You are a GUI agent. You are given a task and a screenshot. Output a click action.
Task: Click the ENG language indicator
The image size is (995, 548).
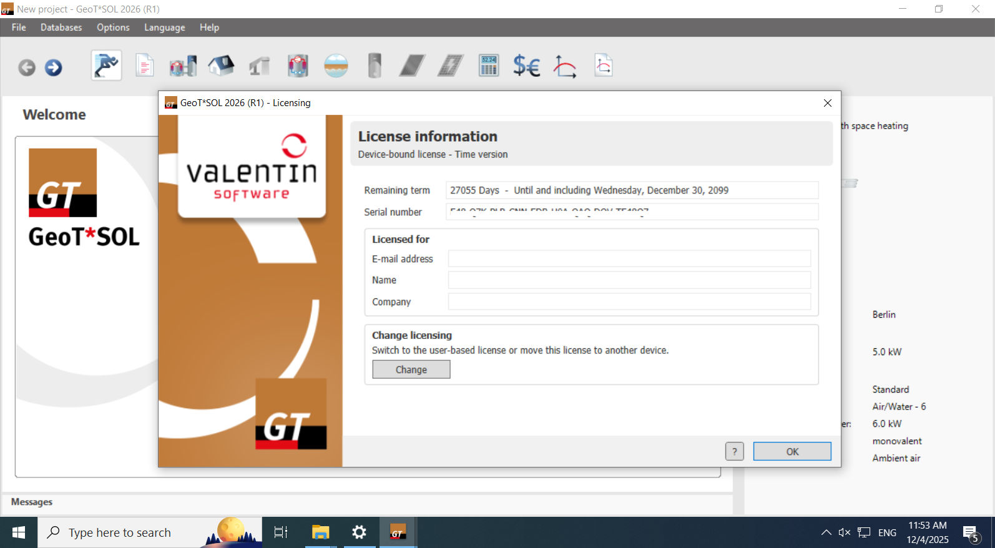pos(887,532)
